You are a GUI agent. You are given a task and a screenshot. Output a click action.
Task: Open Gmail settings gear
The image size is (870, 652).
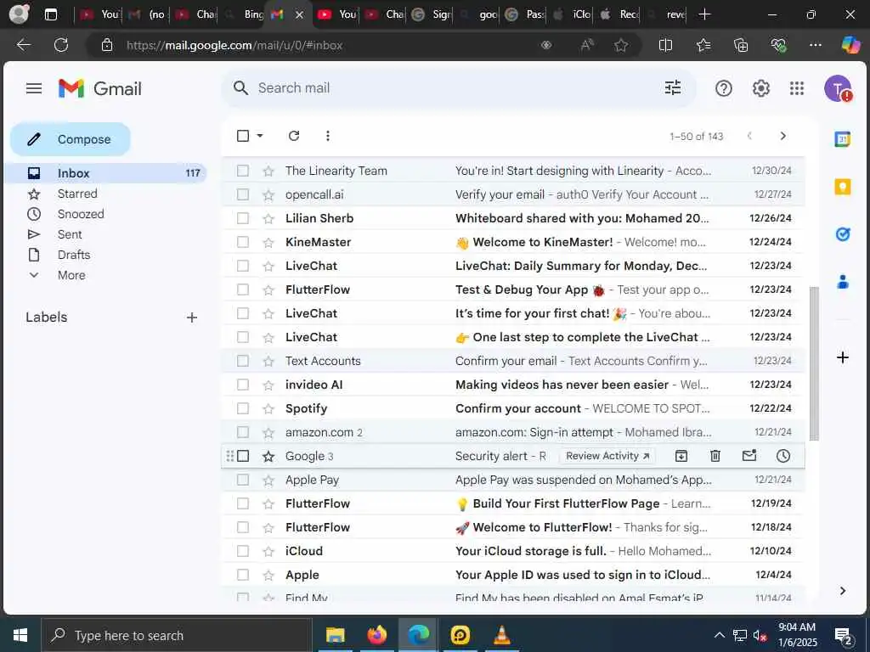(760, 88)
